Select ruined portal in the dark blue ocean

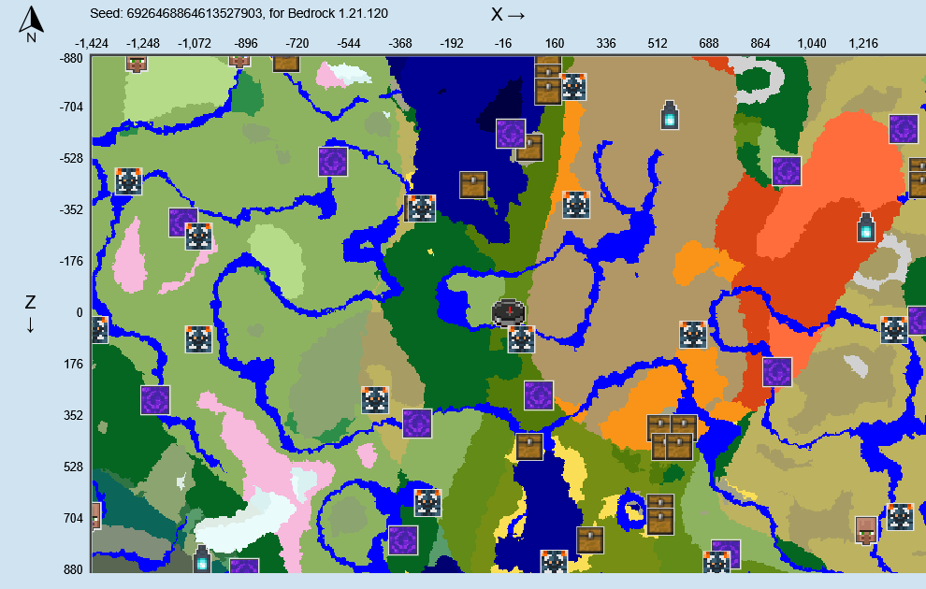[x=511, y=133]
